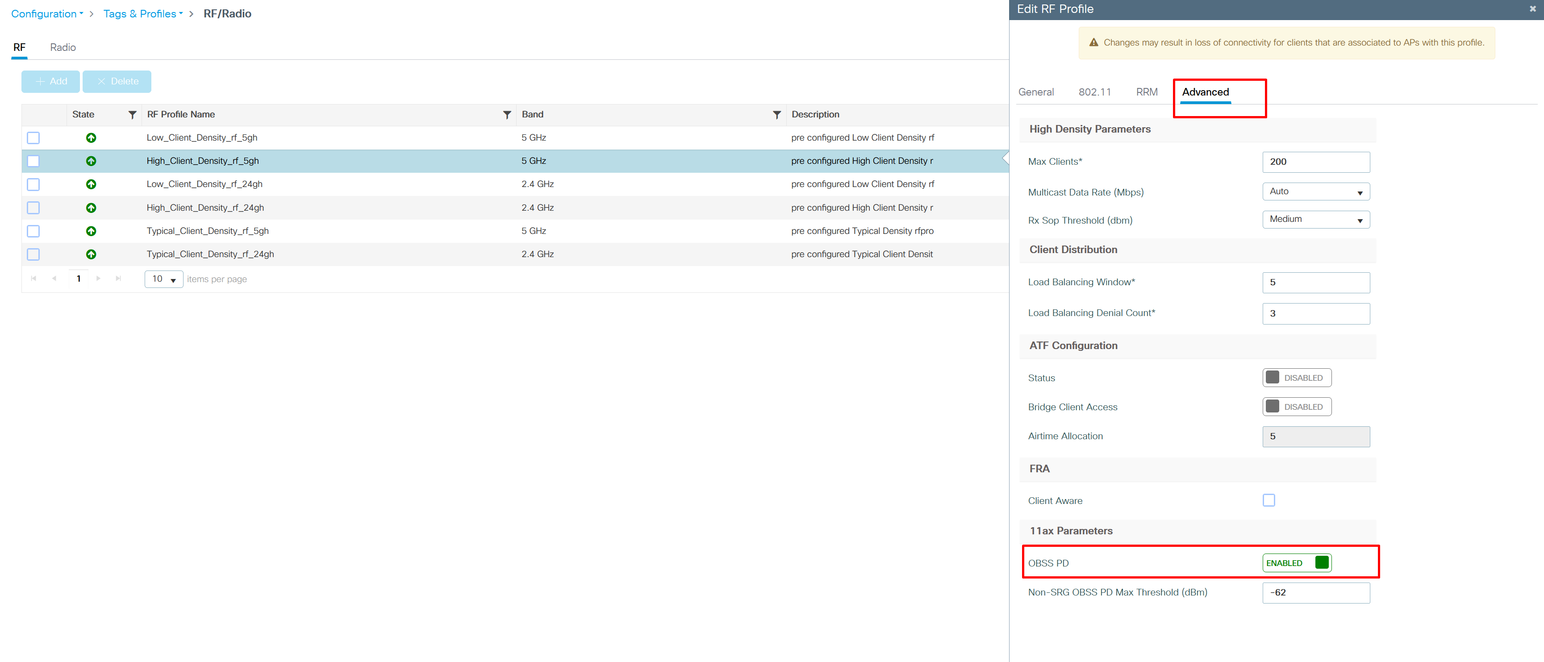Click the green state icon for Typical_Client_Density_rf_24gh
The image size is (1544, 662).
click(91, 254)
